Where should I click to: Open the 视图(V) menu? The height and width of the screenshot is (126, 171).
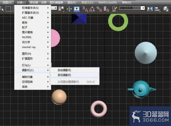(7, 2)
